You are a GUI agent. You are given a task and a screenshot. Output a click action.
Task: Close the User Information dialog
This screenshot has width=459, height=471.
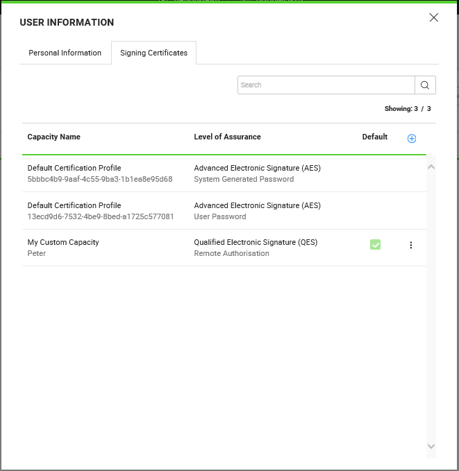pyautogui.click(x=434, y=18)
